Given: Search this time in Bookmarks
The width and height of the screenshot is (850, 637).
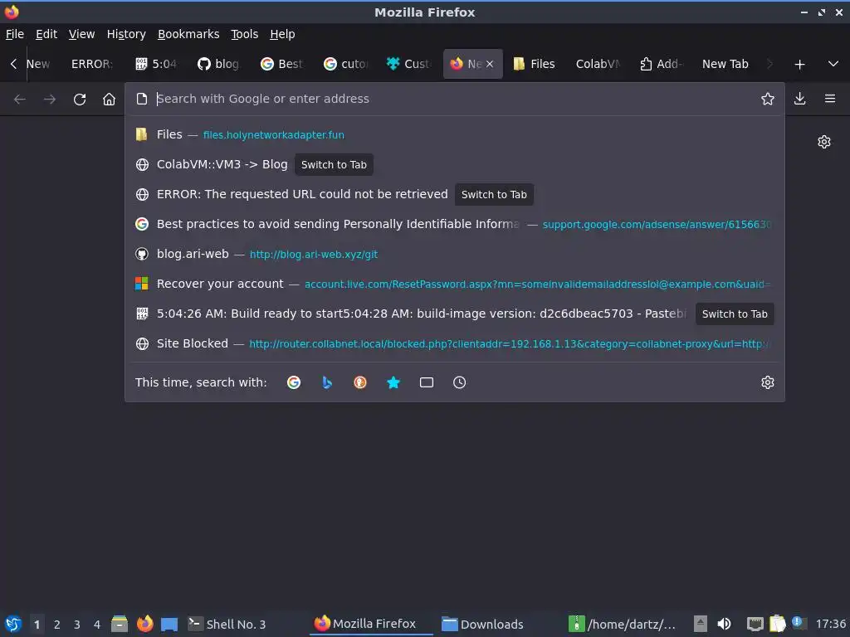Looking at the screenshot, I should pos(393,382).
